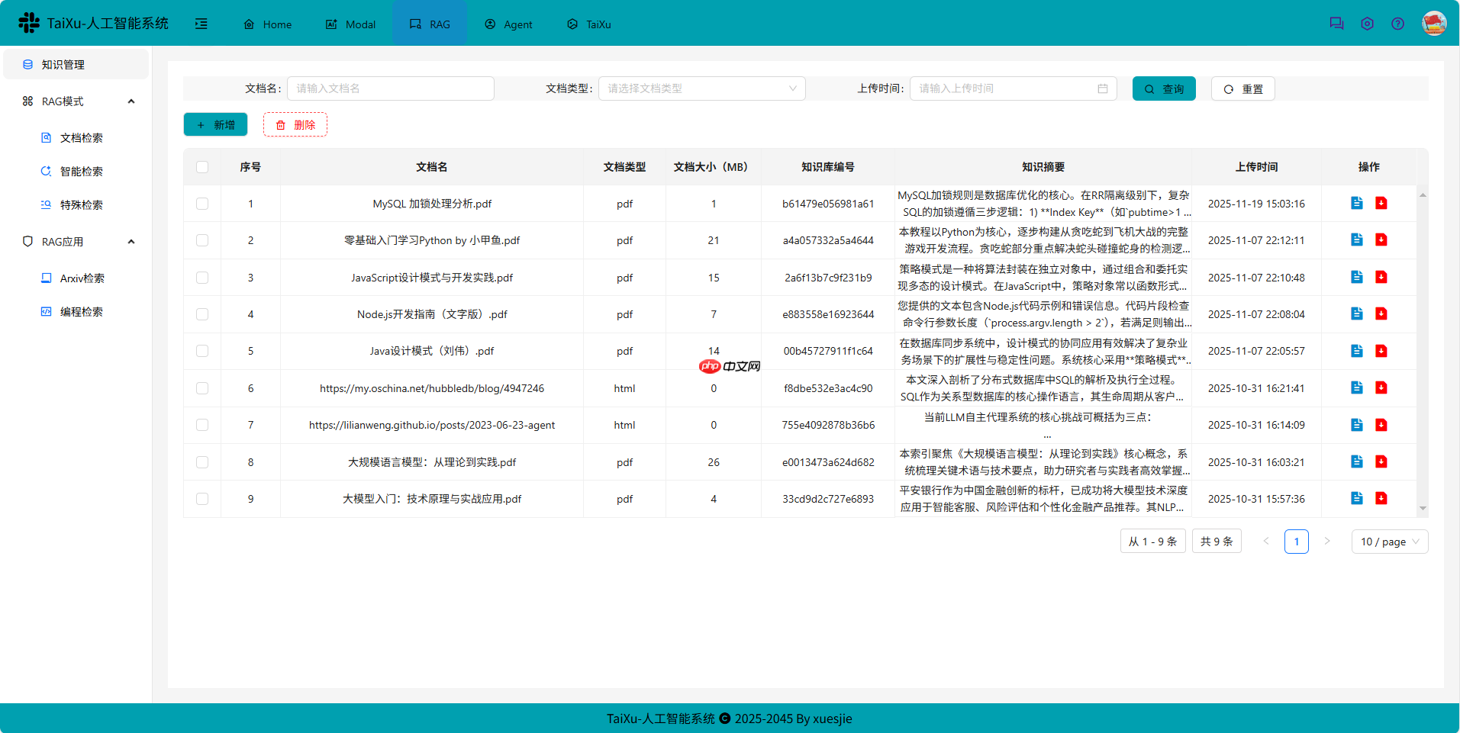
Task: Open 编程检索 from sidebar
Action: tap(82, 311)
